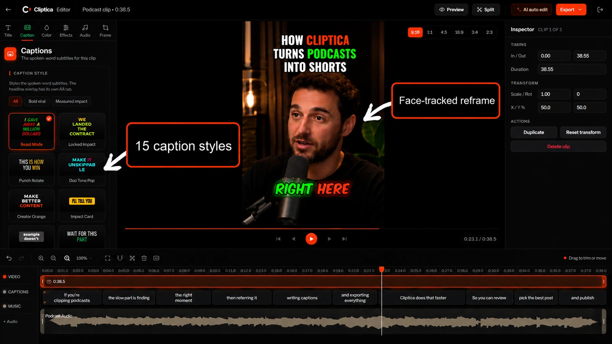Filter caption styles by Bold viral
Viewport: 612px width, 344px height.
[x=37, y=101]
